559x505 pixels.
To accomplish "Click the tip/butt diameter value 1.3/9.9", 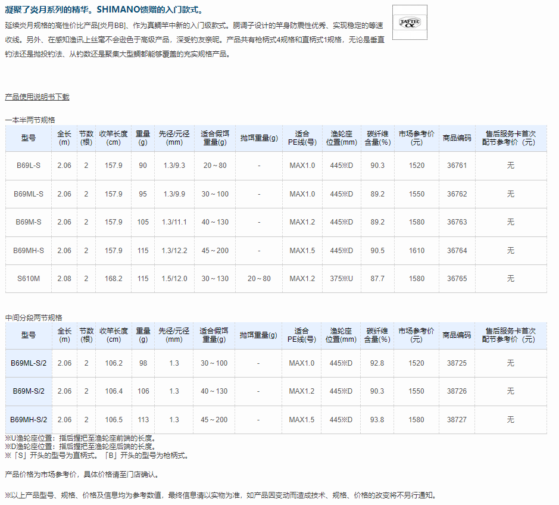I will [174, 194].
